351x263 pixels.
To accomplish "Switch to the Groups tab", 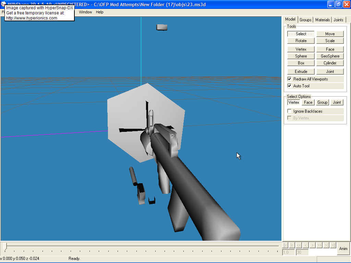I will [305, 20].
